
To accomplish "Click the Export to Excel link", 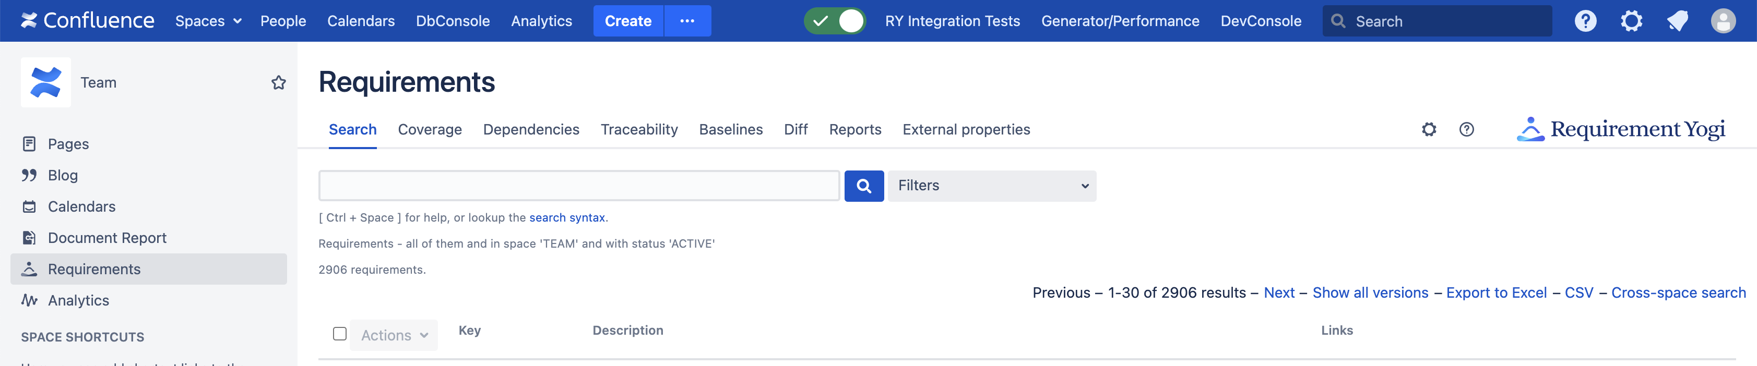I will point(1496,293).
